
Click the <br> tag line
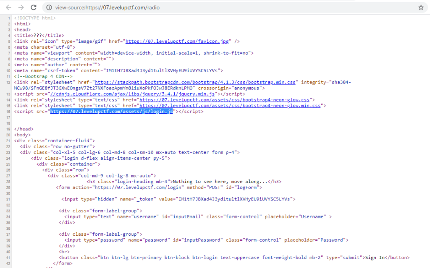64,252
